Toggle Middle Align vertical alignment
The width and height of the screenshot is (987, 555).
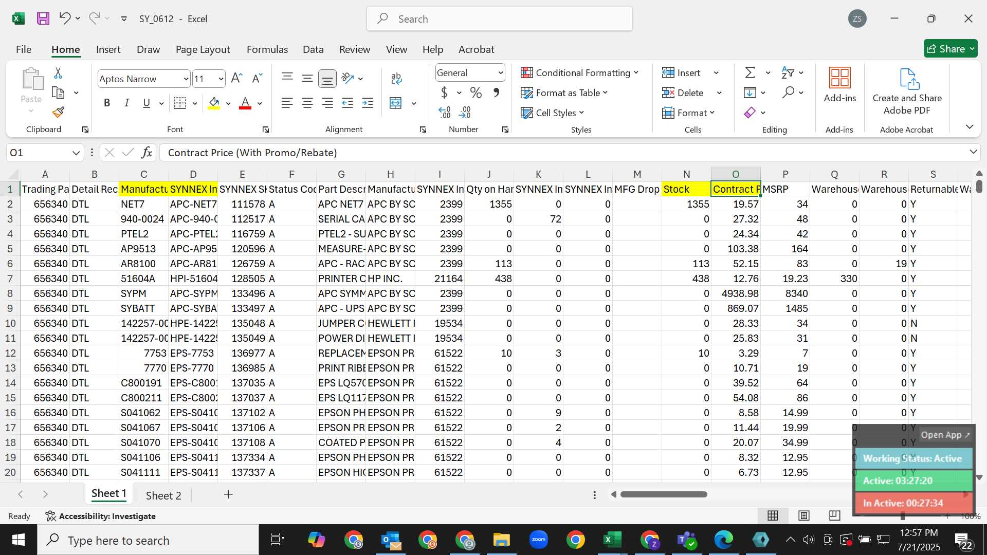307,78
